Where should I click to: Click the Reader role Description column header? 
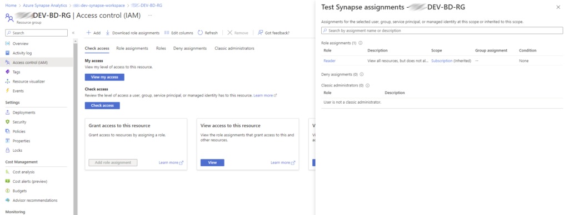pos(377,50)
